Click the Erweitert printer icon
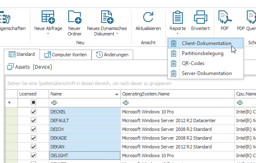This screenshot has width=256, height=163. tap(201, 17)
